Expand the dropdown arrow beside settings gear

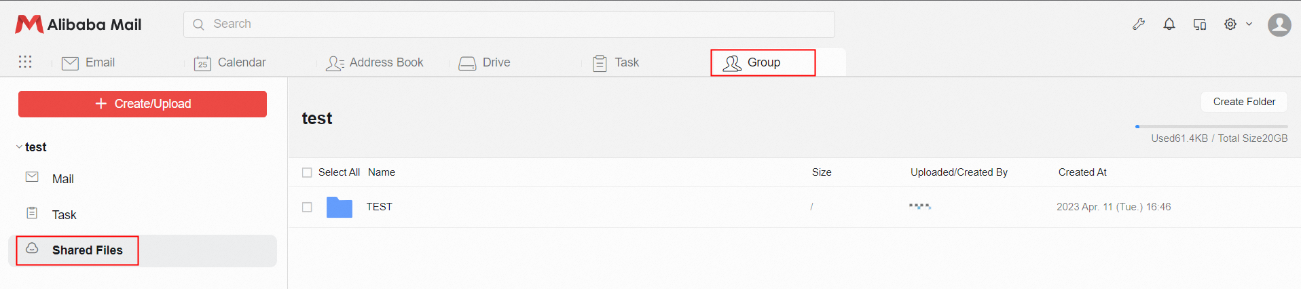[1249, 24]
